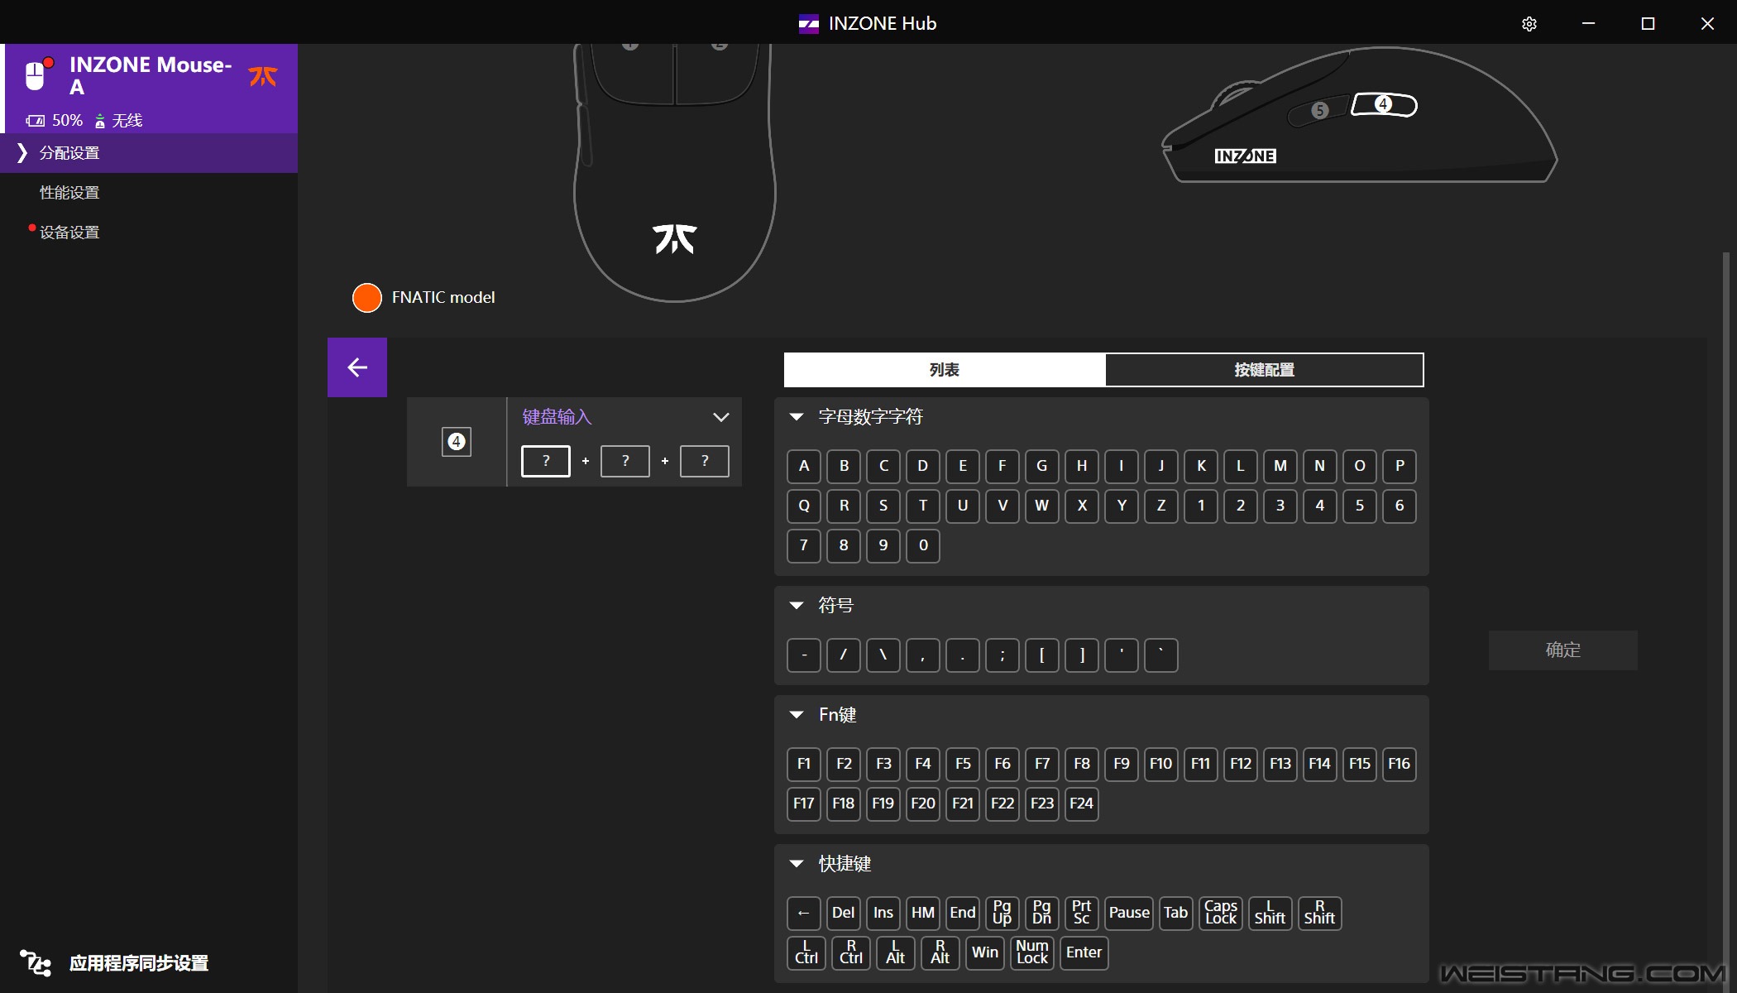Select the first key combination slot
Viewport: 1737px width, 993px height.
pos(546,461)
